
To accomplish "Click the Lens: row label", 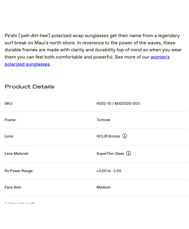I will (x=9, y=136).
